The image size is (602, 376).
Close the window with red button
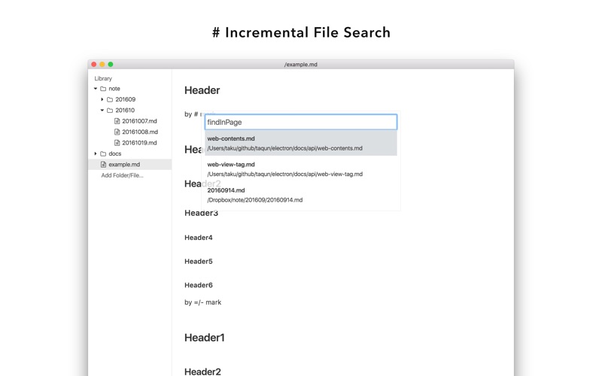click(93, 65)
